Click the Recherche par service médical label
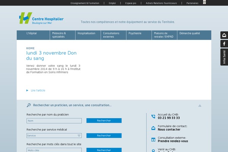Viewport: 228px width, 152px height. click(47, 130)
